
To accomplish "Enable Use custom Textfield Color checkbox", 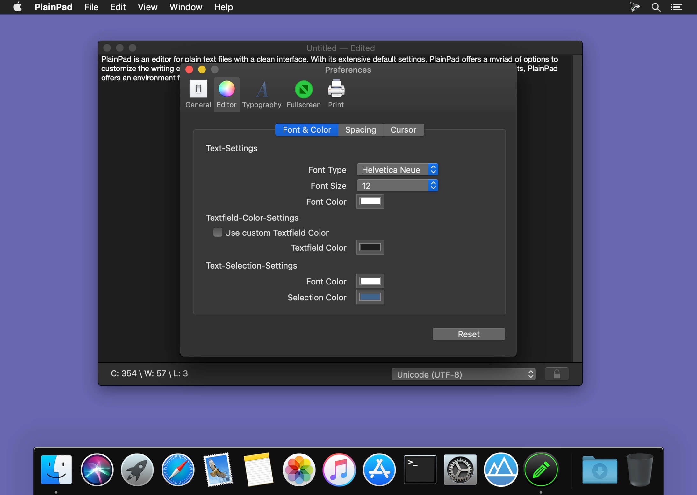I will point(218,232).
